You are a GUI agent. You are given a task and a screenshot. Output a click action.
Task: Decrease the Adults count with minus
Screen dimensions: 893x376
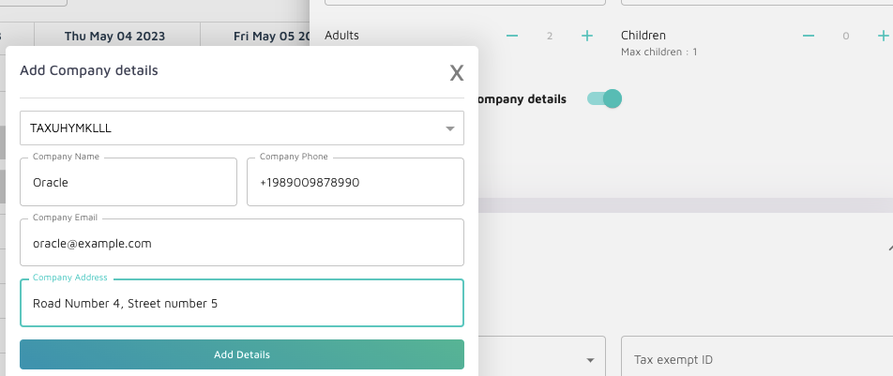point(512,36)
